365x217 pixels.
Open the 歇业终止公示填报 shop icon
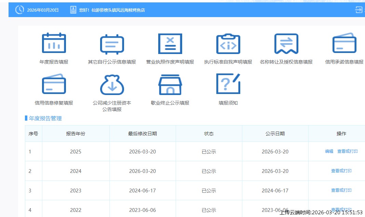point(170,84)
